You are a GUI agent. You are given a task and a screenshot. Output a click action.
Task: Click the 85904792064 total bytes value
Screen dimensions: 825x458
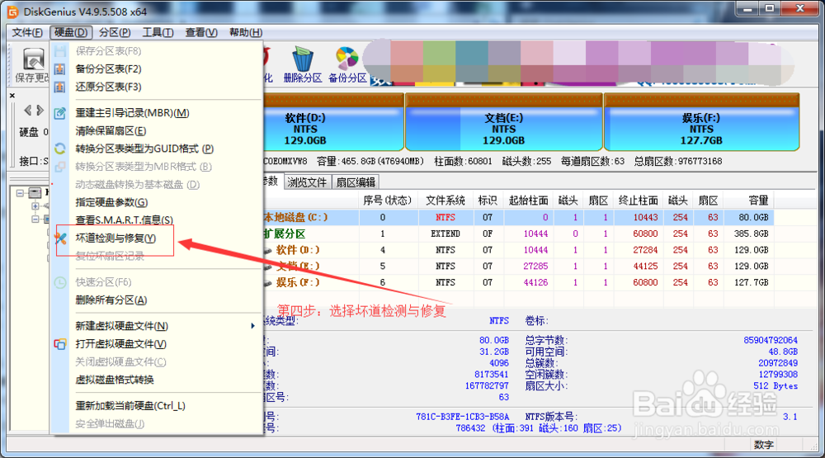click(x=771, y=340)
